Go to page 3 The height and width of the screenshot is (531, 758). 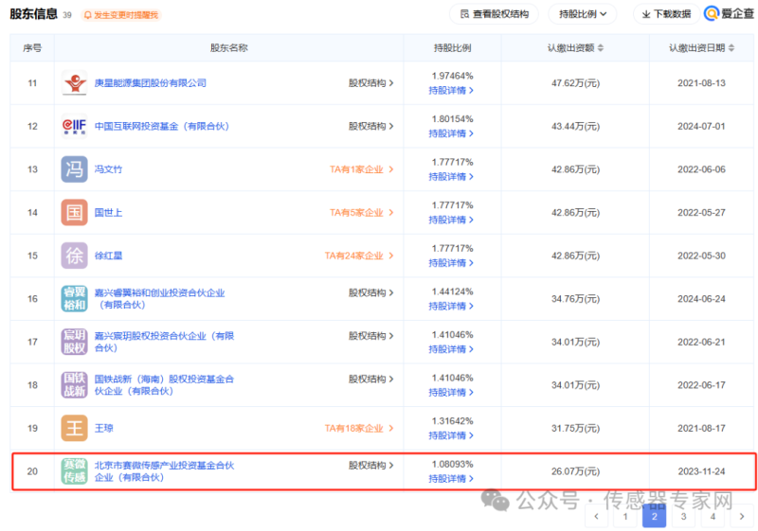tap(683, 517)
